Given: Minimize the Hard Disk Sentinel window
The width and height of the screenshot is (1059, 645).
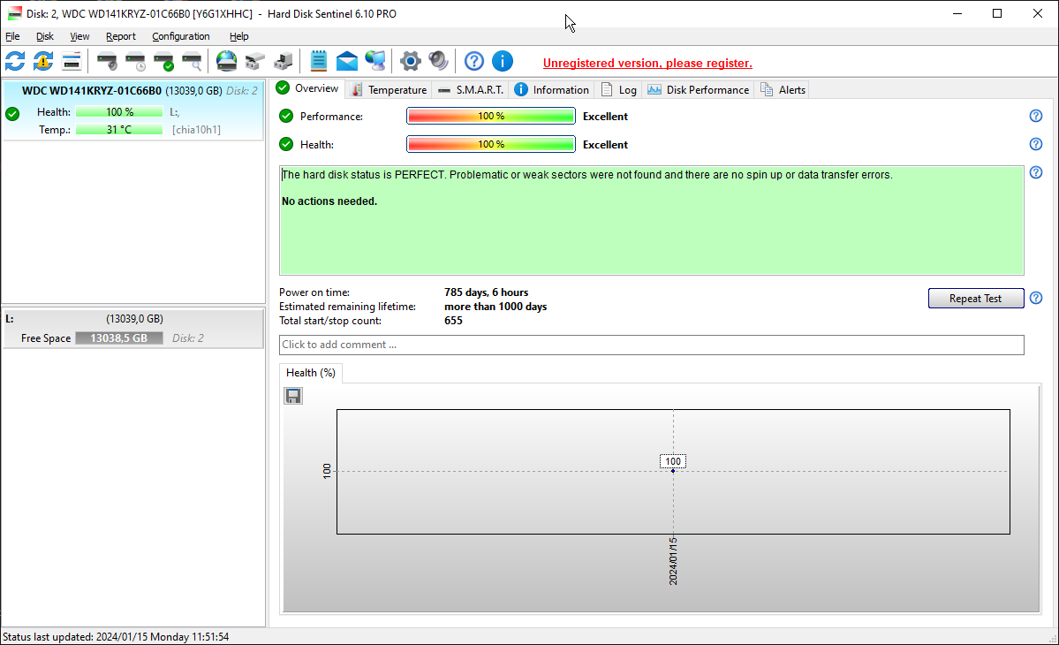Looking at the screenshot, I should pos(957,13).
